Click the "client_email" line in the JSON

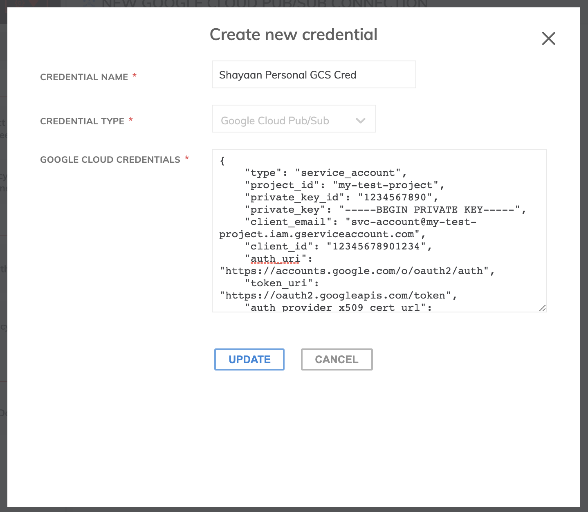click(x=360, y=222)
